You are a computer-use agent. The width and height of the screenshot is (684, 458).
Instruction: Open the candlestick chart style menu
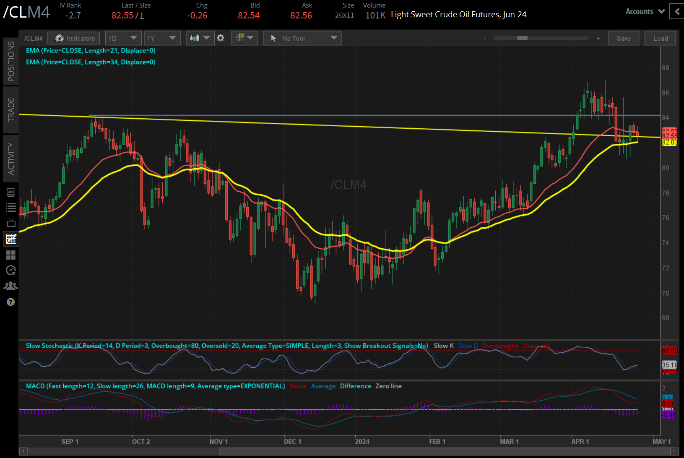coord(200,38)
